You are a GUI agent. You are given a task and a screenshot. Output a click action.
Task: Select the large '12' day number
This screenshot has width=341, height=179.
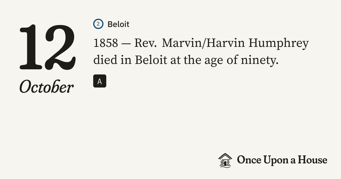pos(47,47)
